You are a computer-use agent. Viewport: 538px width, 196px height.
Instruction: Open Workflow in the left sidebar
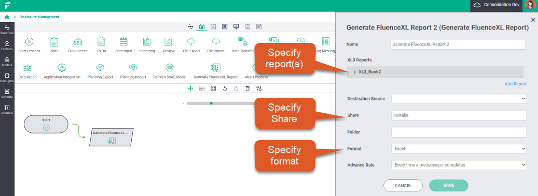coord(7,30)
